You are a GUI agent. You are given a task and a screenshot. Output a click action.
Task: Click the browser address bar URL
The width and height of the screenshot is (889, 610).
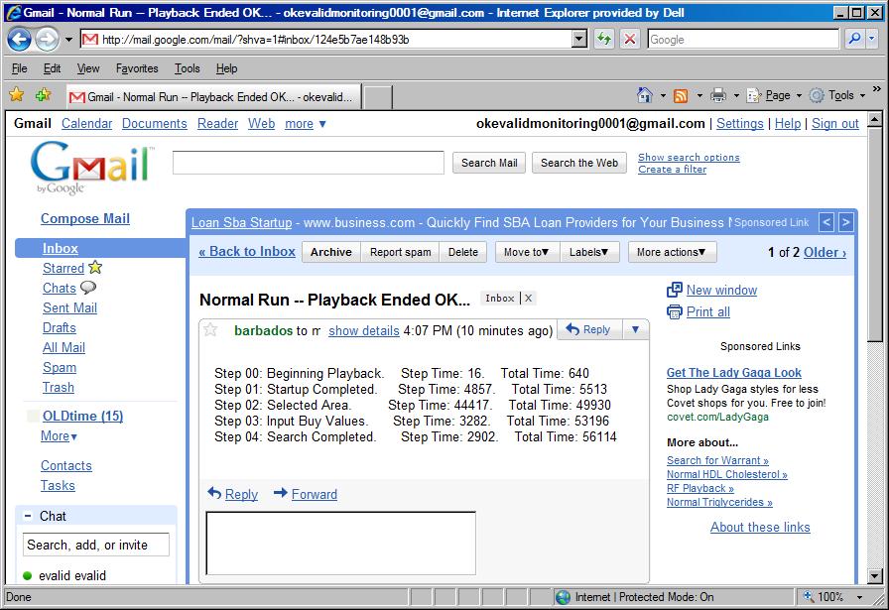pyautogui.click(x=334, y=39)
